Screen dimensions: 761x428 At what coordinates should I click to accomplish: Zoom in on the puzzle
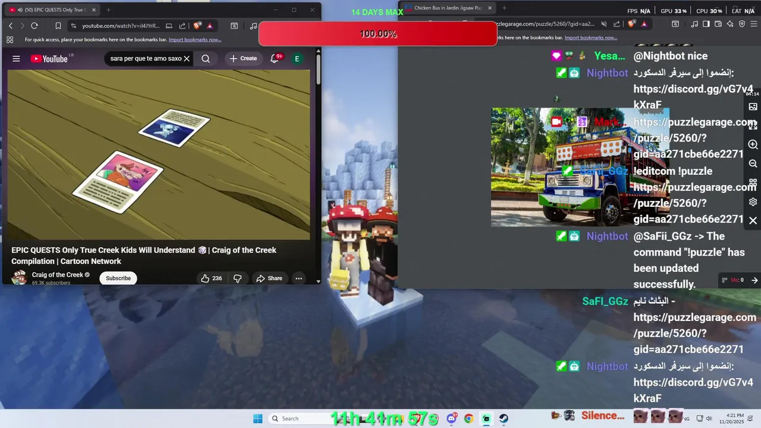(753, 144)
